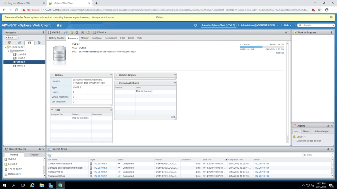337x189 pixels.
Task: Select the Hosts and Clusters navigator tab icon
Action: [x=9, y=43]
